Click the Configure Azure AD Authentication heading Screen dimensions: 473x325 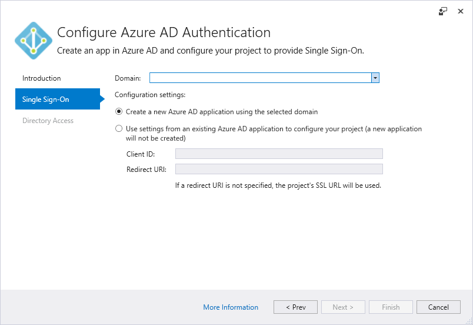[164, 32]
